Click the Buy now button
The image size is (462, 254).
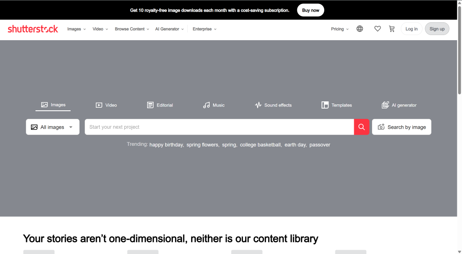coord(311,10)
